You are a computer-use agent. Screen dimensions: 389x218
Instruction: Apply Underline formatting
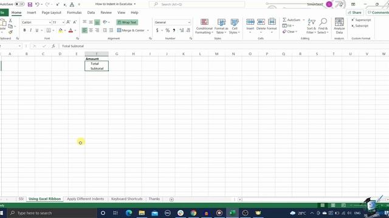click(36, 30)
